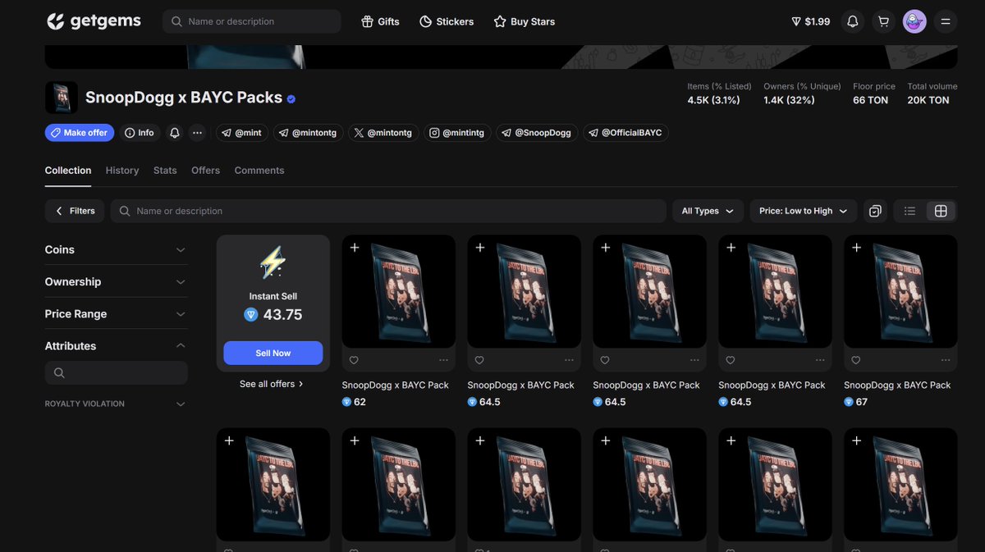Image resolution: width=985 pixels, height=552 pixels.
Task: Switch to the Comments tab
Action: point(259,171)
